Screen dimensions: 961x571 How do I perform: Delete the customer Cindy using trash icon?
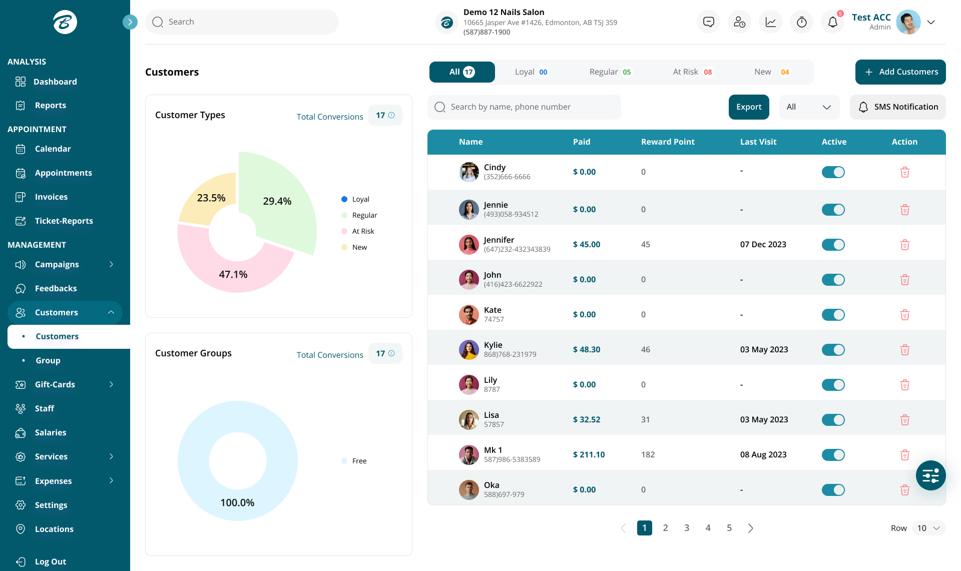[904, 172]
